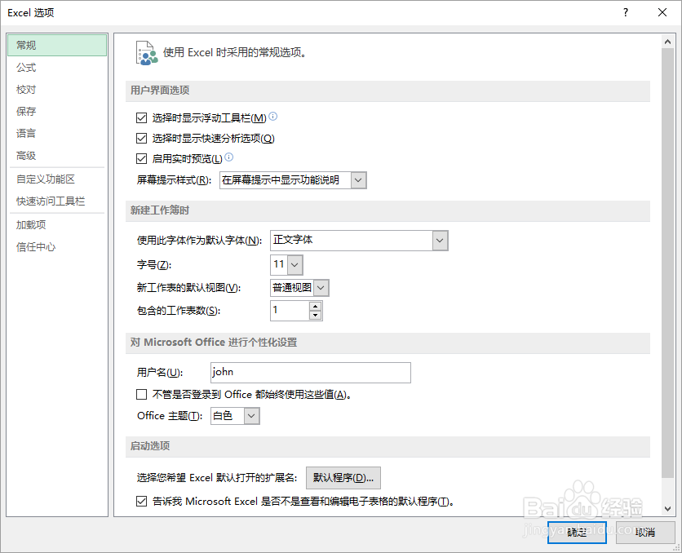Expand the default font dropdown showing 正文字体

(x=439, y=241)
